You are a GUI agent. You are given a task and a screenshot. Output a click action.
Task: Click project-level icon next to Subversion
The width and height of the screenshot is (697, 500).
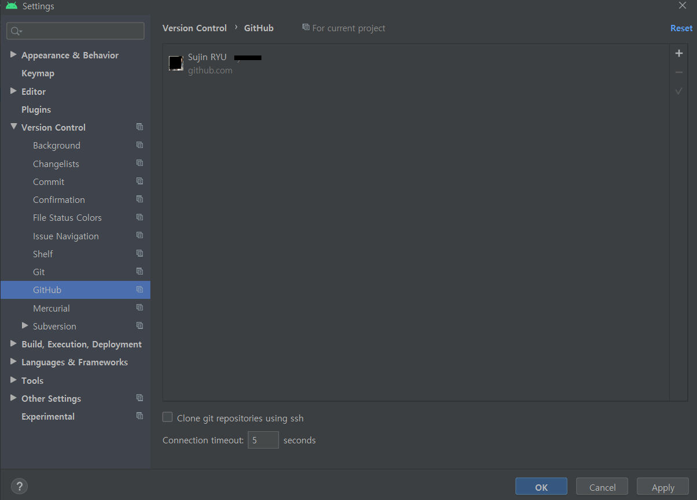(x=139, y=325)
